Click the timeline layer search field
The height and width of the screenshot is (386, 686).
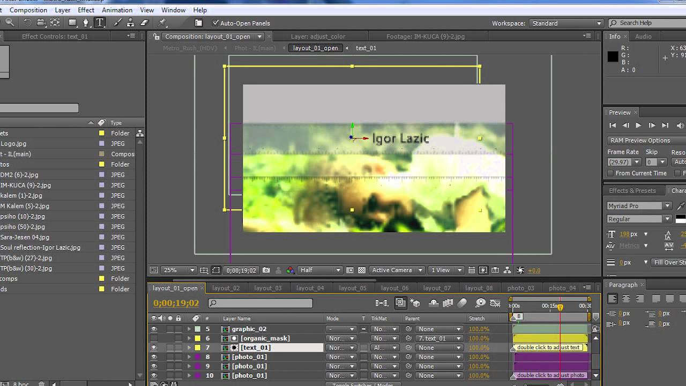(x=260, y=303)
